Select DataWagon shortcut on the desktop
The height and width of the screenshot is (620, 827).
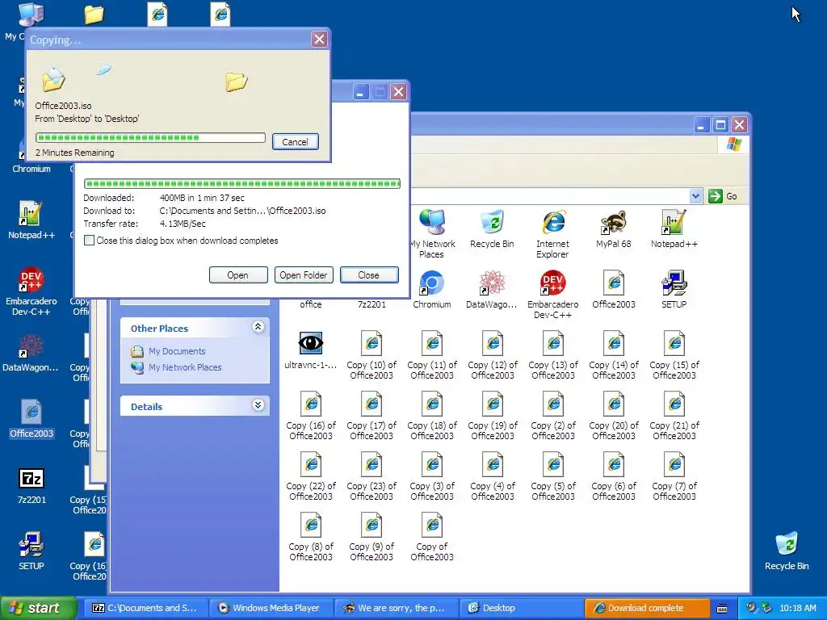pos(30,353)
